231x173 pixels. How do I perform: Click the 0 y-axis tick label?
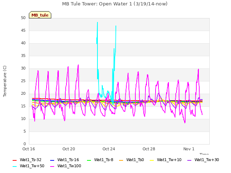tap(25, 144)
